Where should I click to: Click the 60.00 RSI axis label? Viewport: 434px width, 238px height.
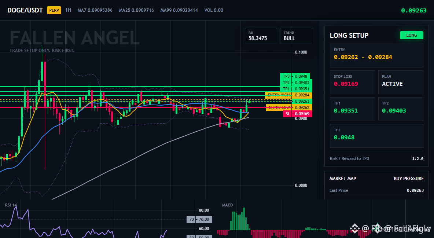click(204, 228)
